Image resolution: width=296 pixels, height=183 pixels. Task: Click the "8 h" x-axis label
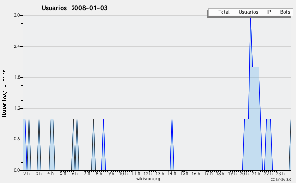[99, 173]
